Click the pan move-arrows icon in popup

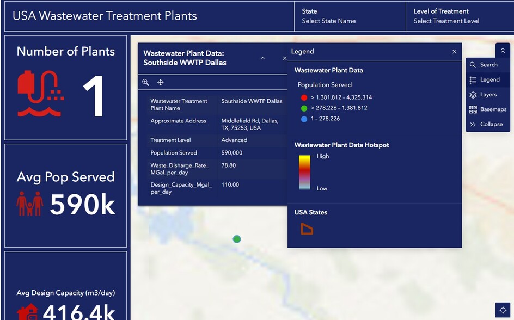[x=161, y=82]
